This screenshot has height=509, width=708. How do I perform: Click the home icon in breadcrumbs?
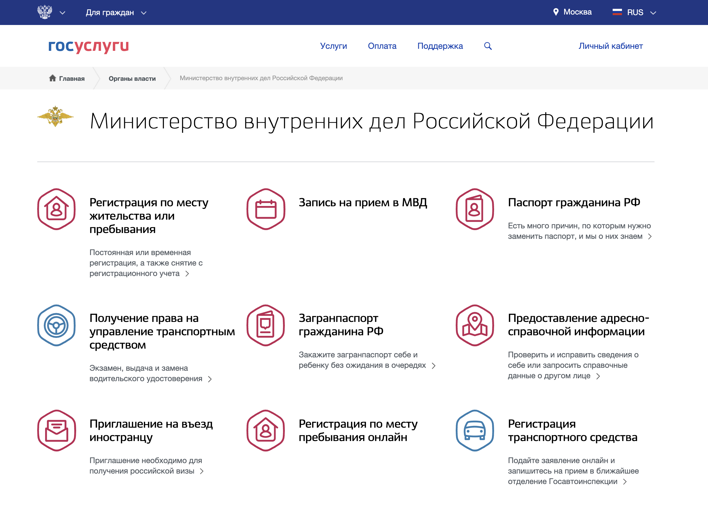pos(52,78)
